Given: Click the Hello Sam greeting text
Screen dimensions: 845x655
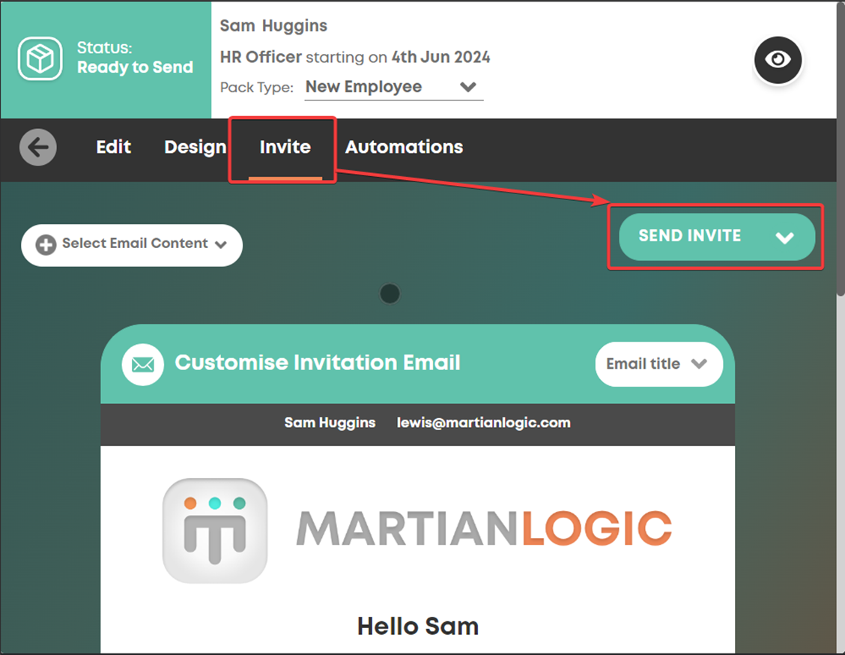Looking at the screenshot, I should 418,627.
